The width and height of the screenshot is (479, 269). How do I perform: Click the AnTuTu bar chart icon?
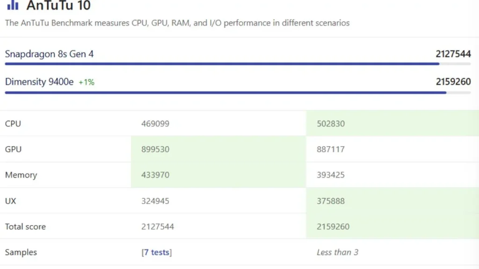[13, 5]
